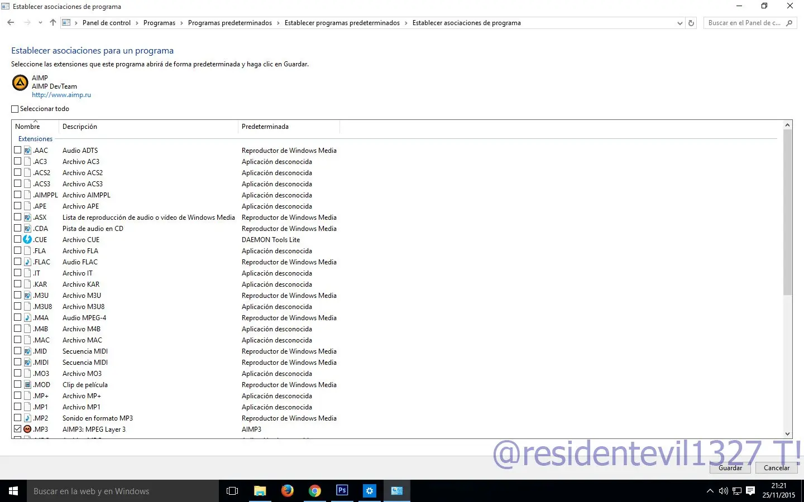Click the AIMP application logo icon
Viewport: 804px width, 502px height.
pyautogui.click(x=20, y=83)
